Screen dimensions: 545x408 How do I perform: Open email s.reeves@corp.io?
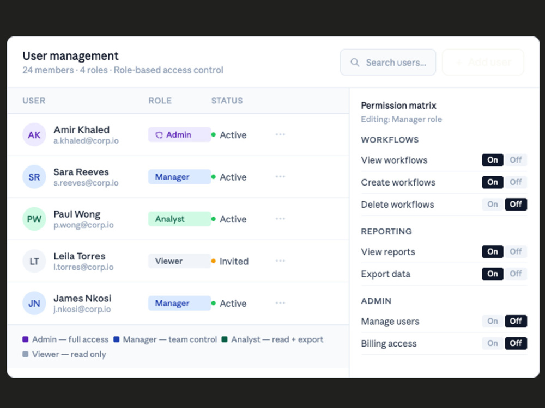[86, 183]
